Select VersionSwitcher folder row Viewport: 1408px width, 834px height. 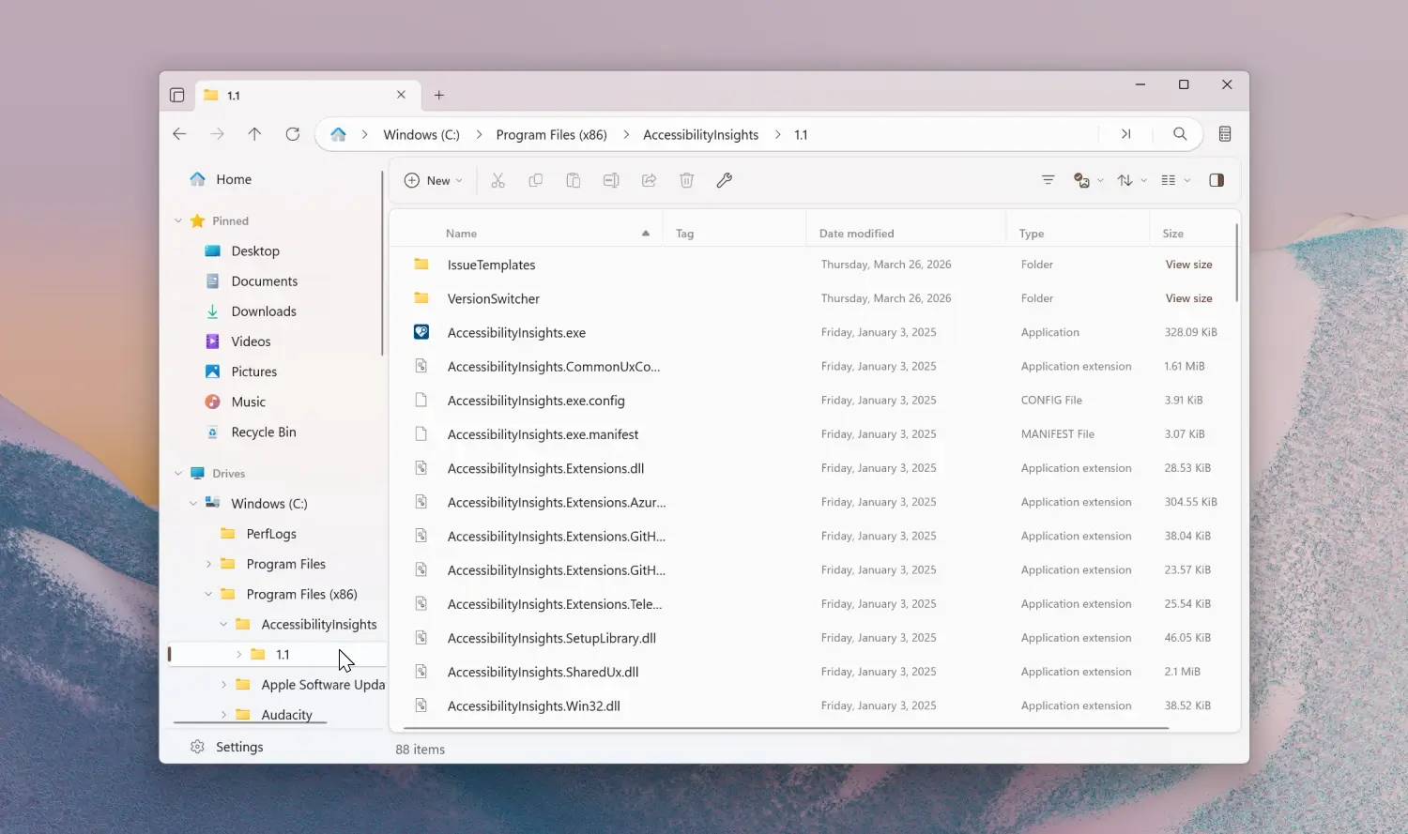pyautogui.click(x=814, y=298)
